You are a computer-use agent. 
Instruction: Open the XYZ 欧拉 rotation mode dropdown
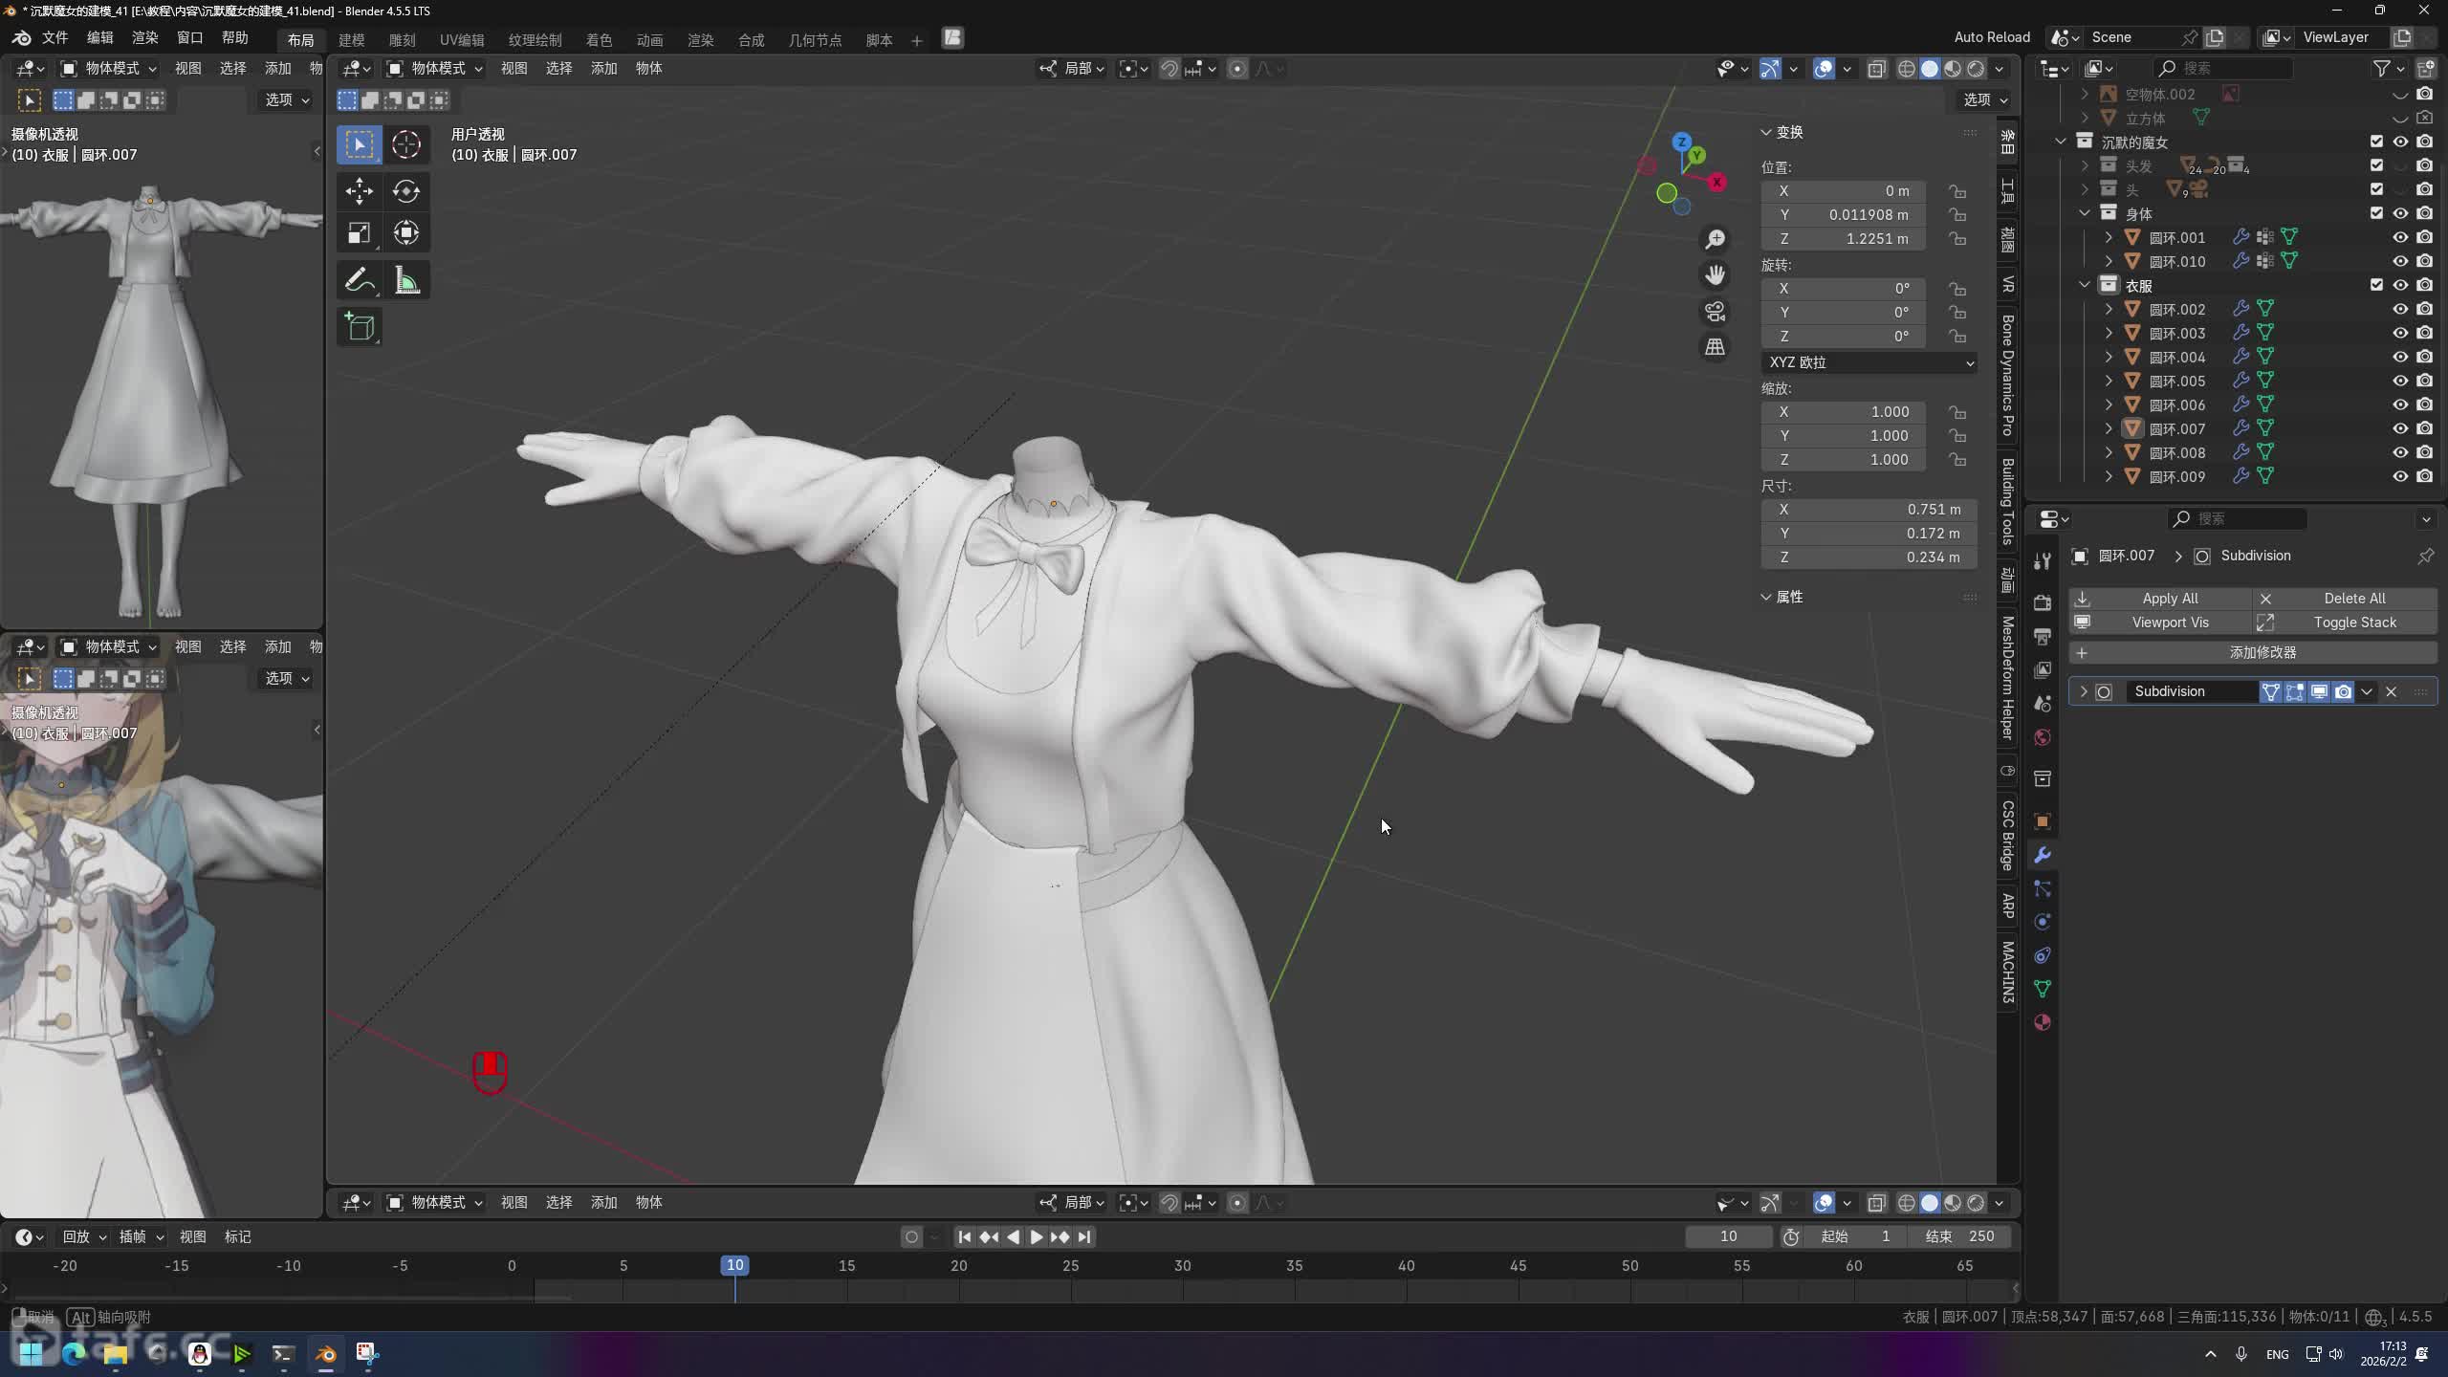1869,362
